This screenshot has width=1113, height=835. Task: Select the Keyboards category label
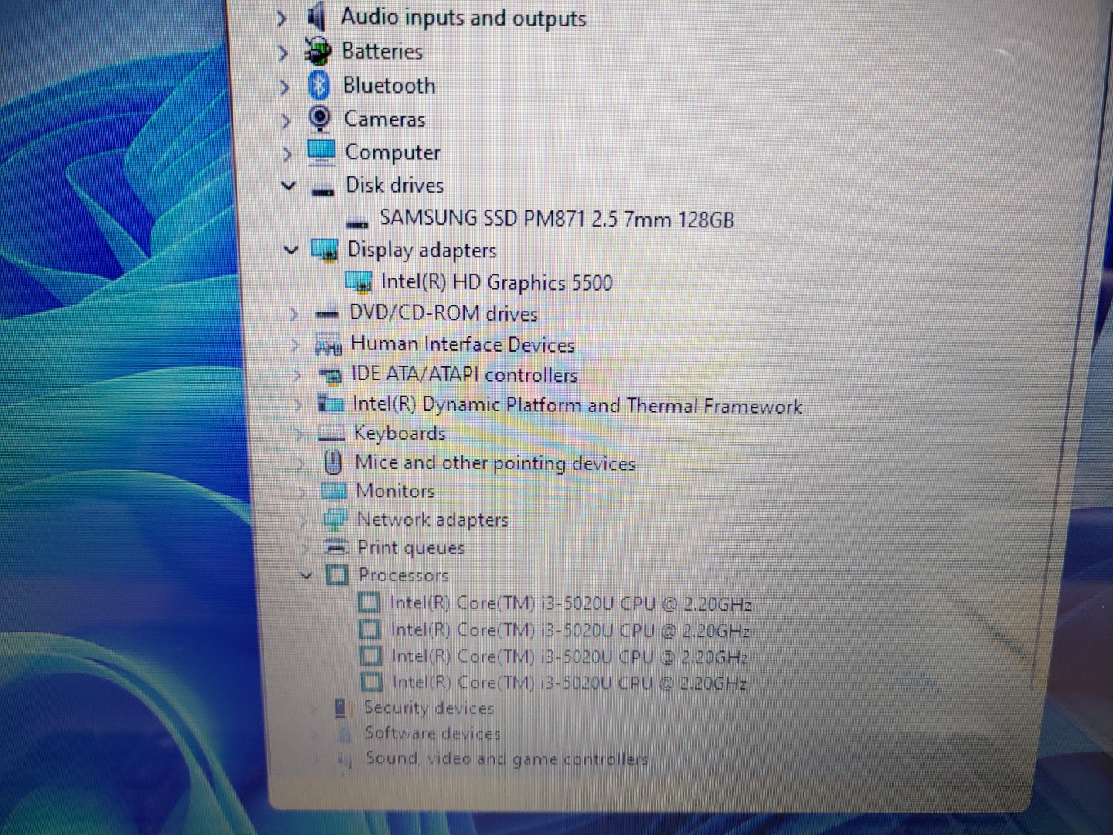coord(399,433)
